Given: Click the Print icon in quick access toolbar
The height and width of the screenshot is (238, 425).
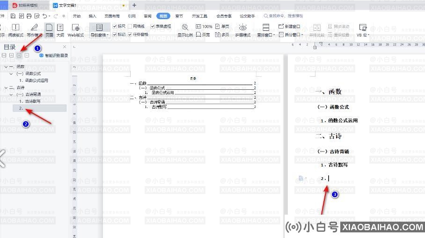Looking at the screenshot, I should (x=29, y=16).
